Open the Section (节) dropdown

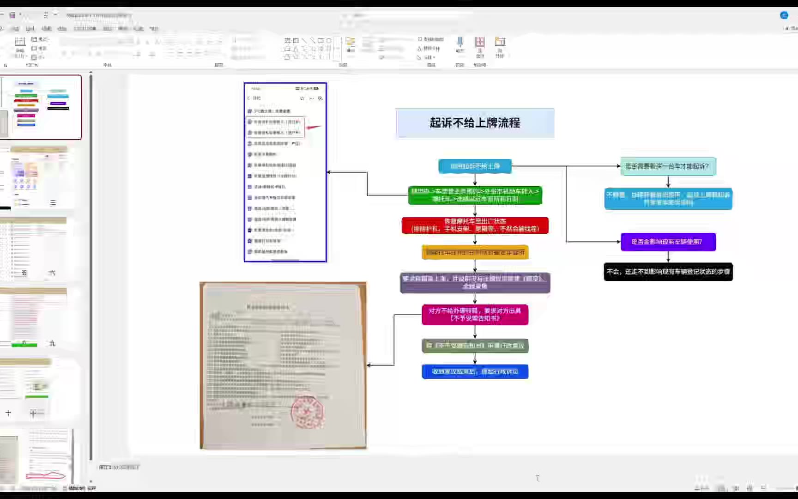point(39,57)
